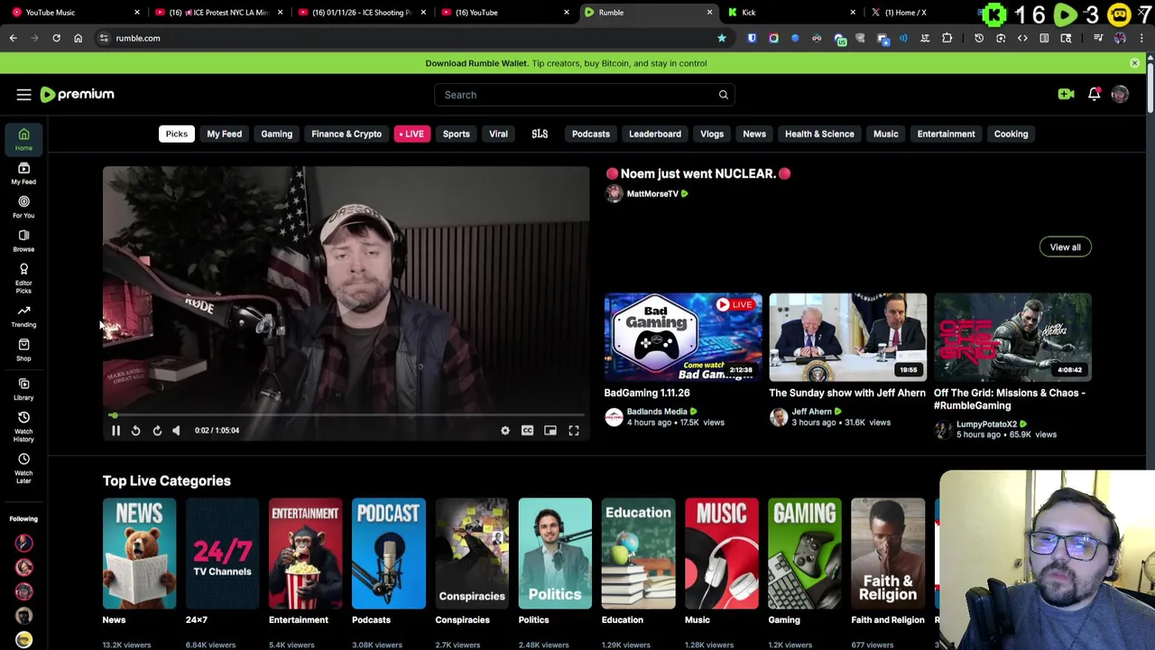Go back with the browser arrow
Viewport: 1155px width, 650px height.
coord(13,38)
